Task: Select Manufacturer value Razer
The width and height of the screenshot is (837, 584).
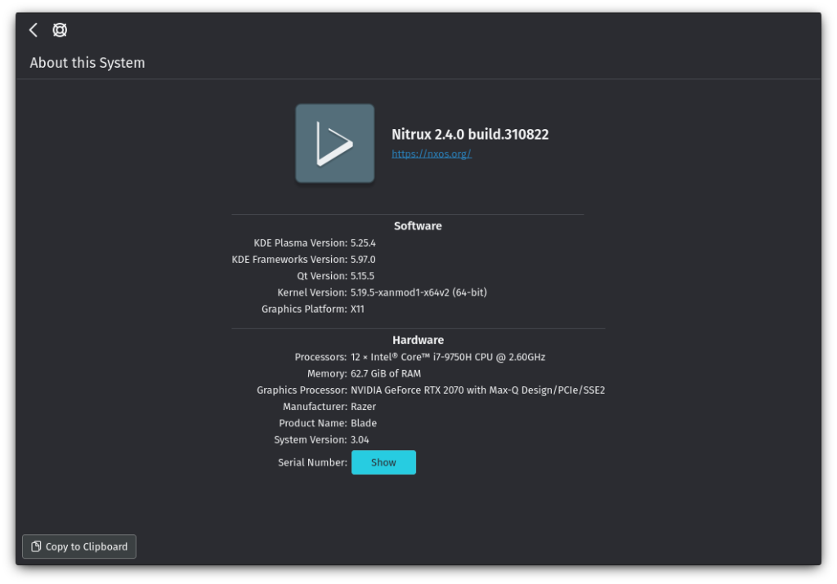Action: pyautogui.click(x=363, y=407)
